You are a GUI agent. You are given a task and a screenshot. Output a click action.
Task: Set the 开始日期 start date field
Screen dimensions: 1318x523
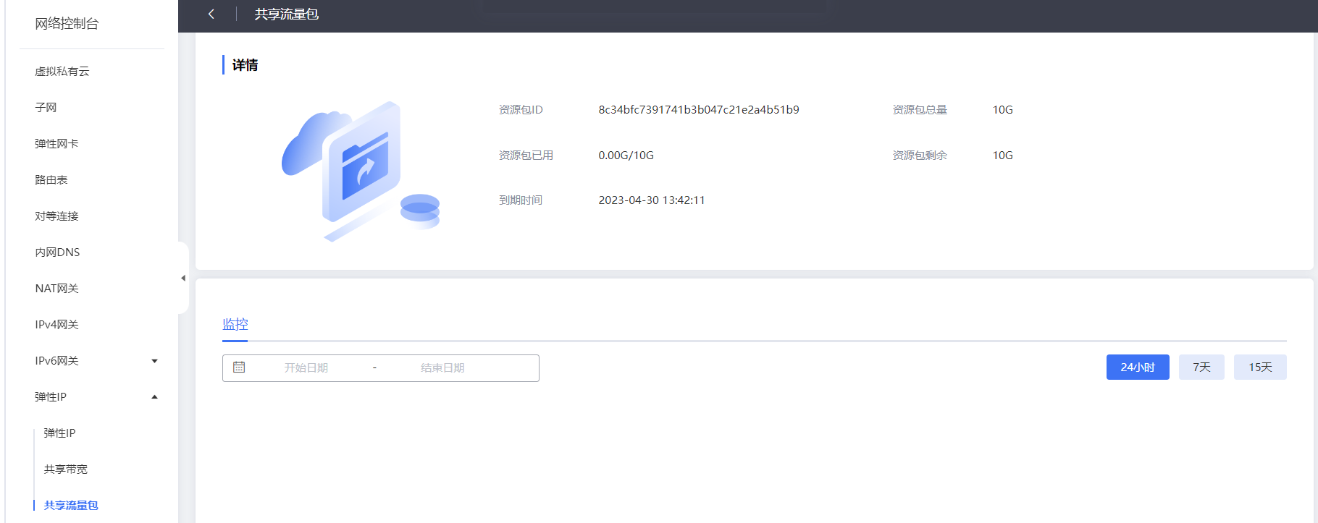(306, 368)
